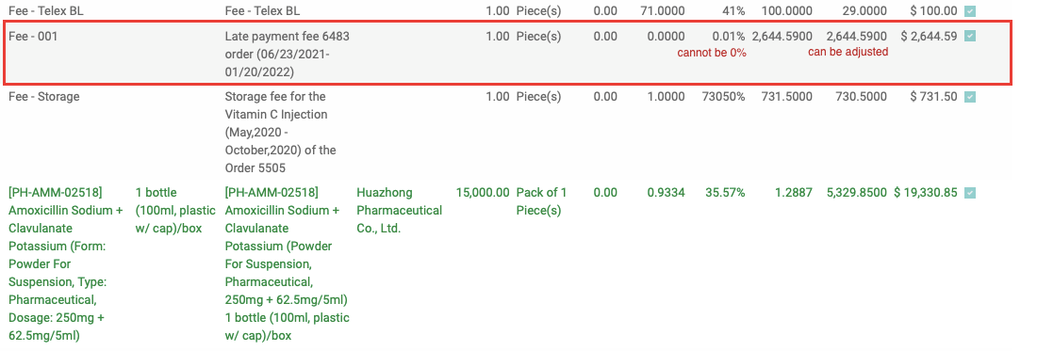Toggle the checkbox on the Amoxicillin Sodium row
The width and height of the screenshot is (1037, 351).
[969, 193]
